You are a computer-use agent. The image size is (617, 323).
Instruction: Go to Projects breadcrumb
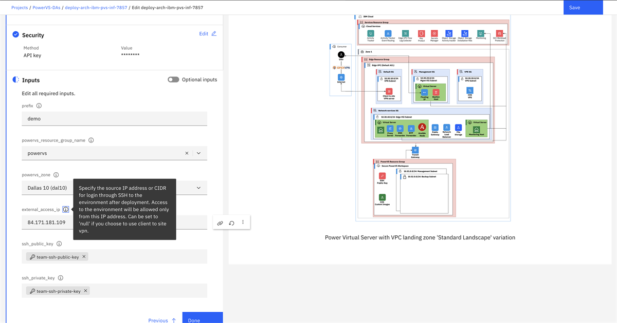20,8
